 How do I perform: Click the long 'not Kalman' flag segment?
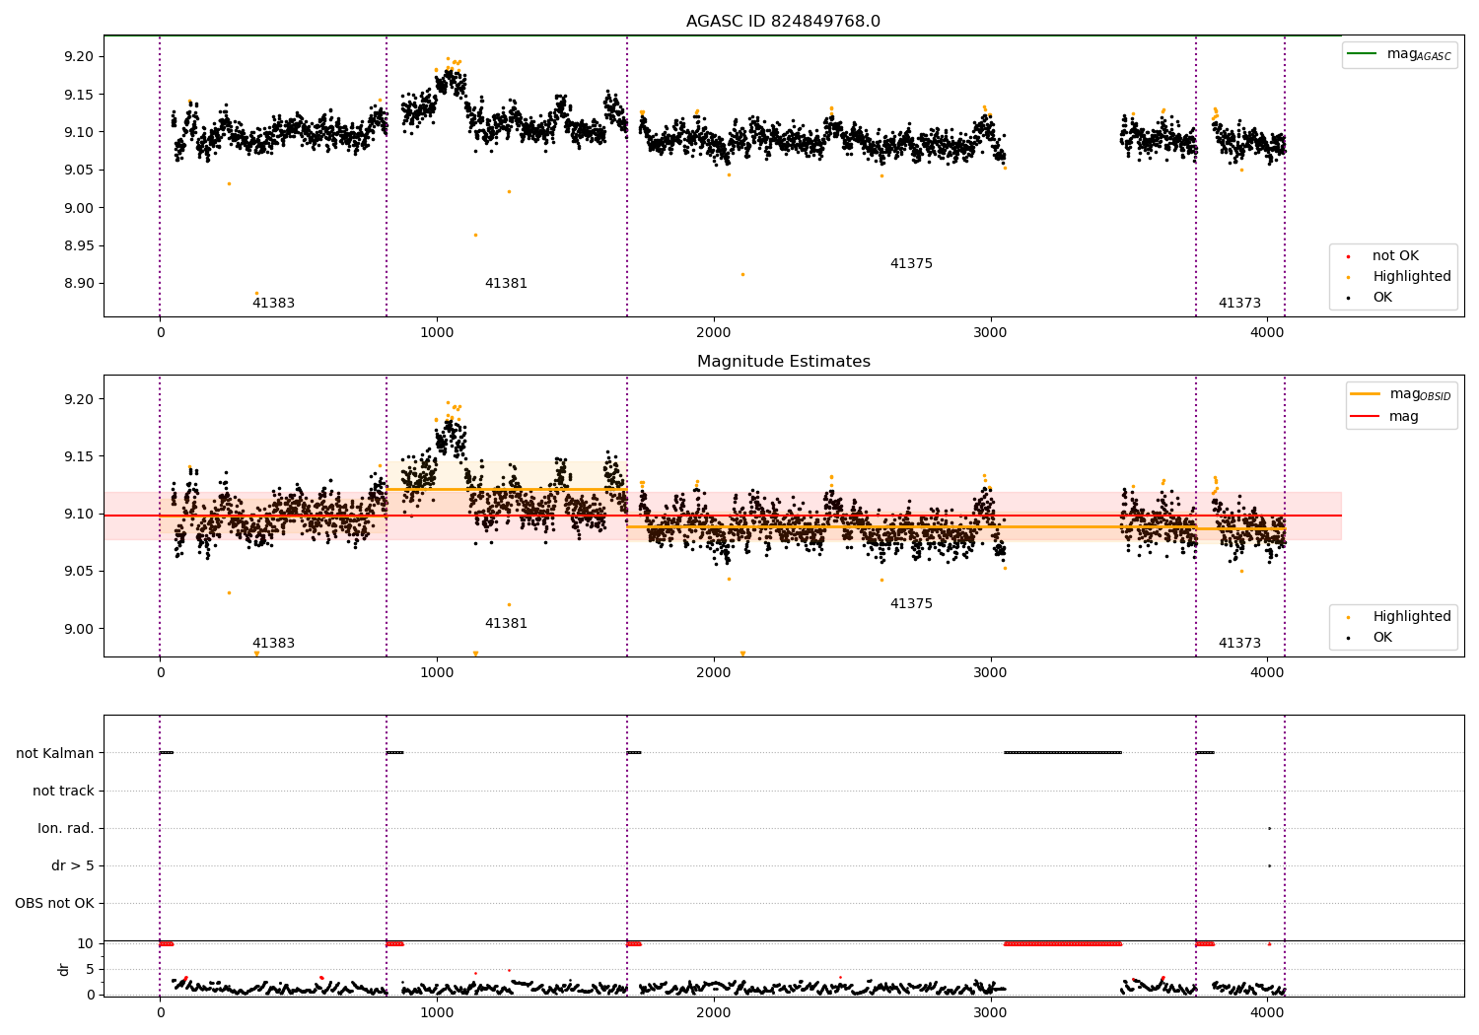click(1063, 752)
